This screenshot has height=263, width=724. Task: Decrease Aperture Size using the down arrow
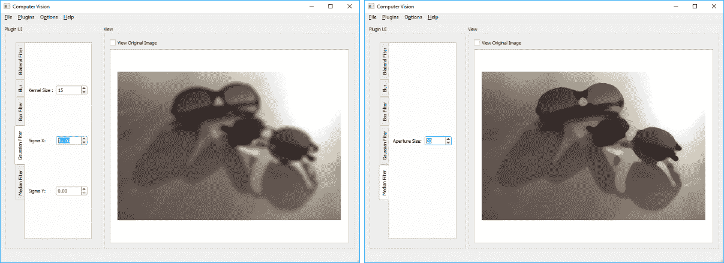pyautogui.click(x=448, y=143)
